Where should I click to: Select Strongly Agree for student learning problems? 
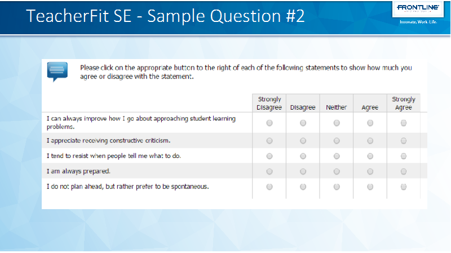click(404, 123)
